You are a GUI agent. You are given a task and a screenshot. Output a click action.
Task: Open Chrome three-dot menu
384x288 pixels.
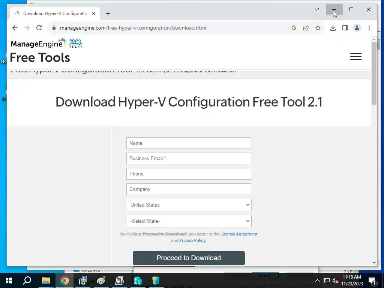pos(369,28)
